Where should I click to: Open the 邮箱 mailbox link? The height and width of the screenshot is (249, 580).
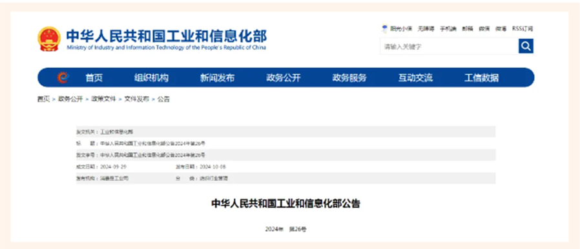tap(468, 28)
